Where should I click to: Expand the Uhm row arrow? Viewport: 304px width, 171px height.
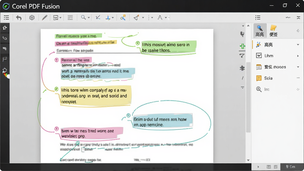tap(298, 56)
